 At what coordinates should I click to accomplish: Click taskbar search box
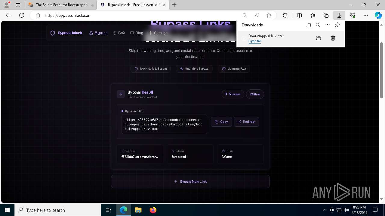pyautogui.click(x=58, y=210)
